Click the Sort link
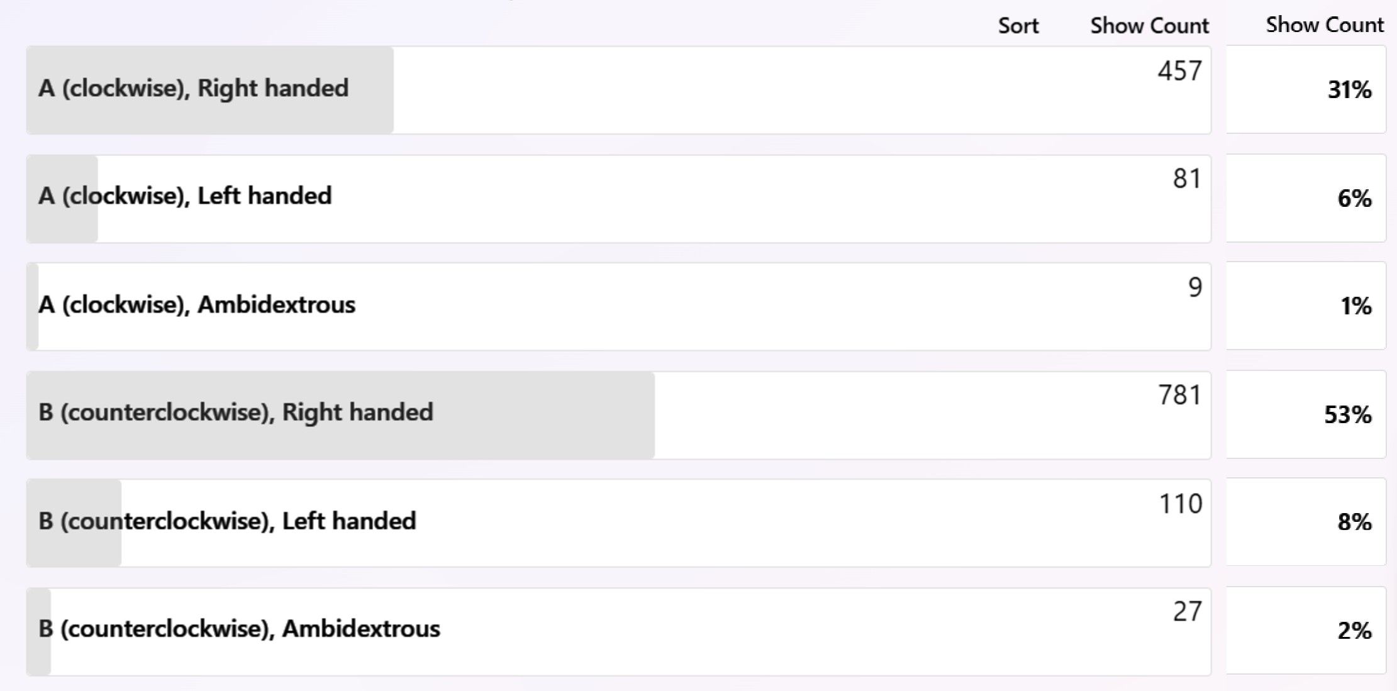This screenshot has width=1397, height=691. pyautogui.click(x=1018, y=26)
